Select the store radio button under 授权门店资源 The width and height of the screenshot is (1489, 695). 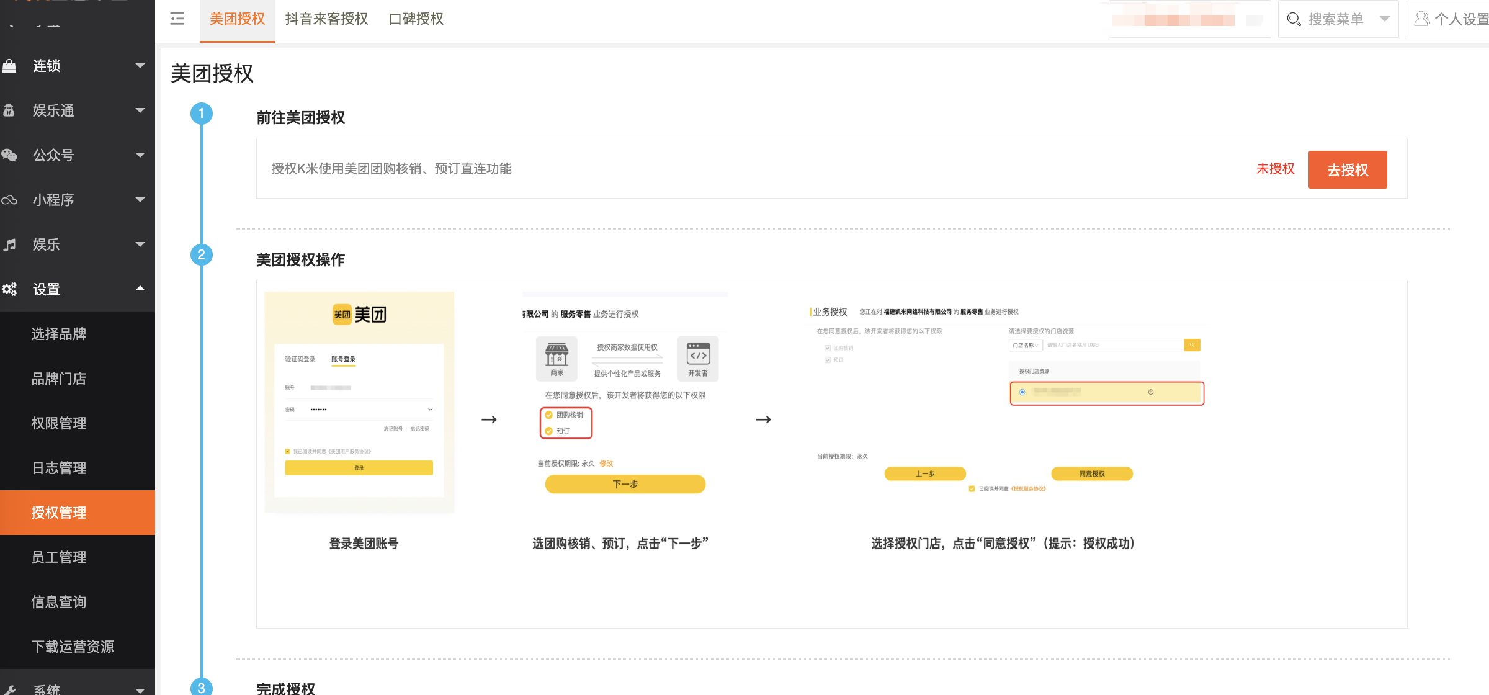[1022, 392]
